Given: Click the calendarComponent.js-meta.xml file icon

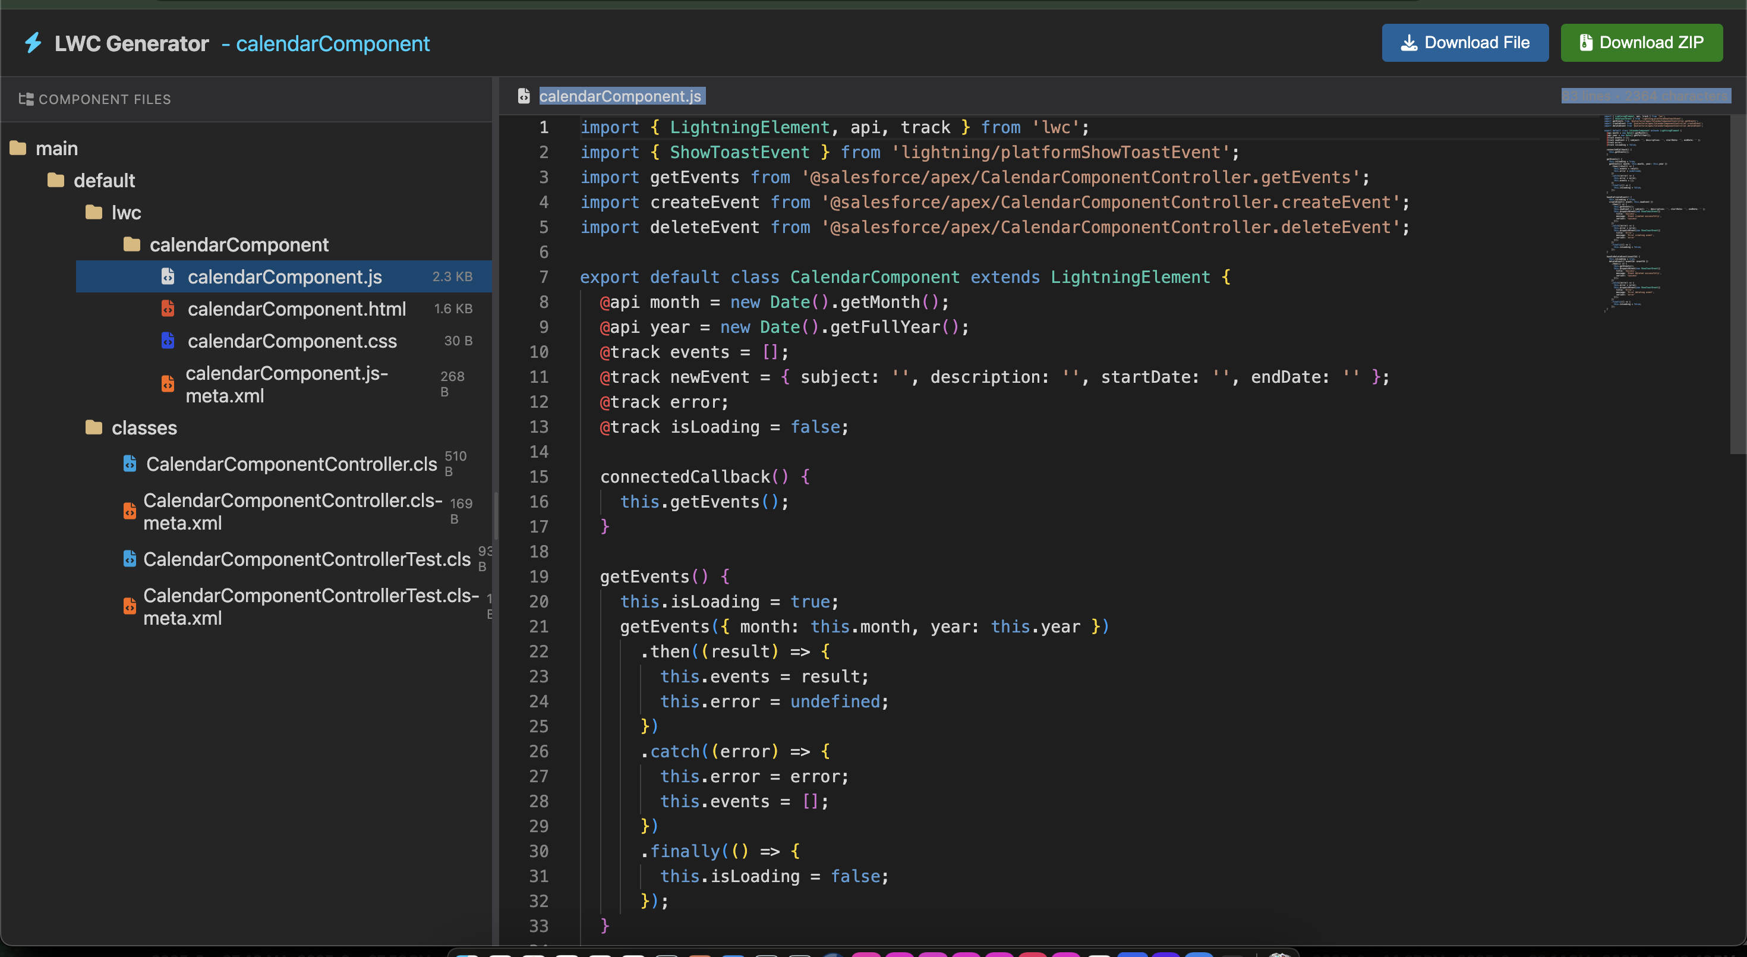Looking at the screenshot, I should tap(168, 384).
